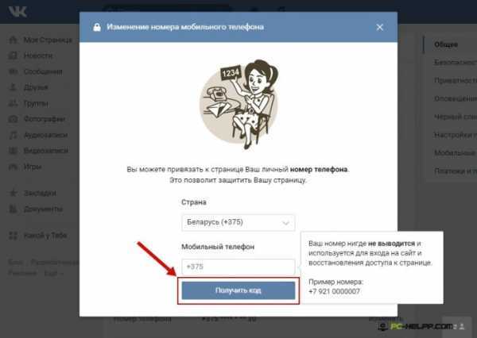
Task: Click the Получить код button
Action: point(238,290)
